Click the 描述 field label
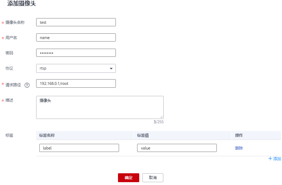Screen dimensions: 282x185 (9, 100)
